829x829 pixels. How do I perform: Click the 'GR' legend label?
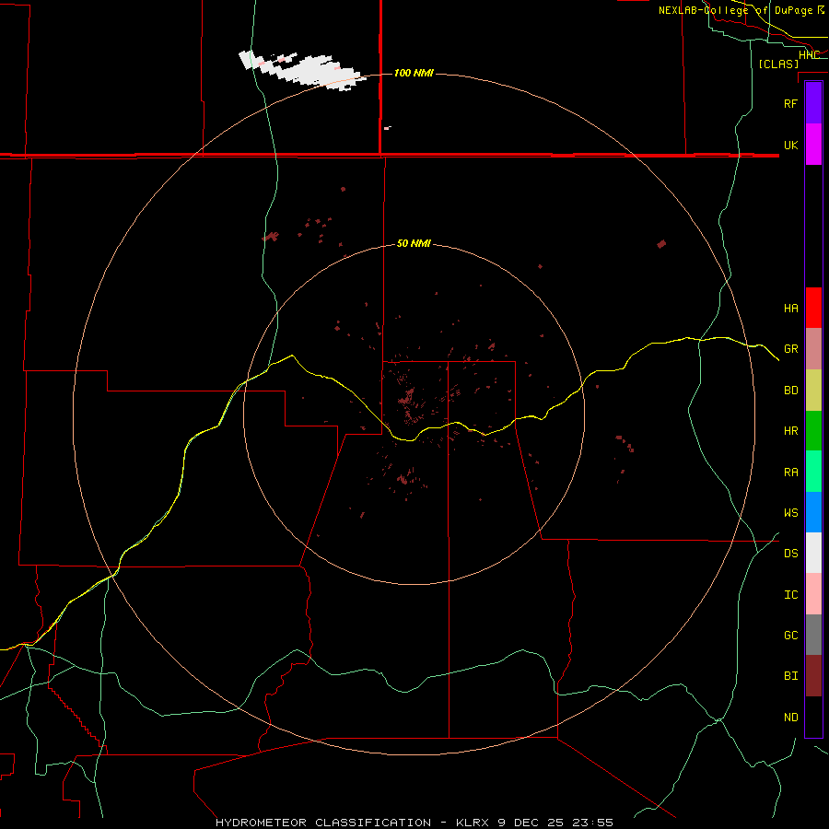coord(791,349)
